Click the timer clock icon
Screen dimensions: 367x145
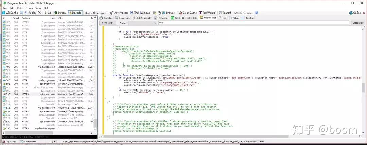(159, 13)
